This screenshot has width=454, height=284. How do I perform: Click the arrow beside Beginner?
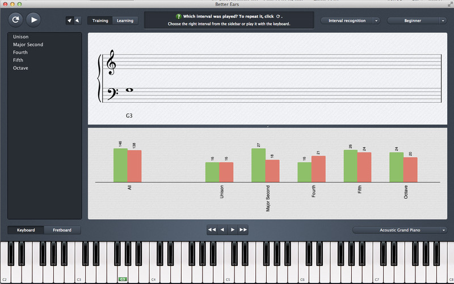click(x=443, y=20)
